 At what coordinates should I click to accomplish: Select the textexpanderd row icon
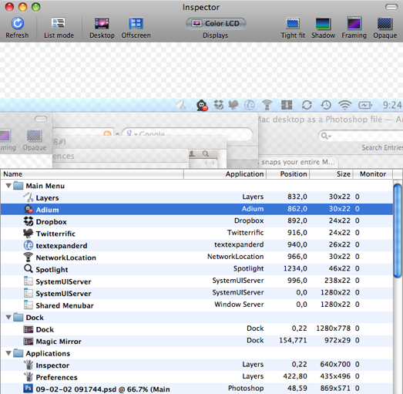click(29, 245)
